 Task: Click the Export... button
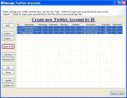(8, 39)
